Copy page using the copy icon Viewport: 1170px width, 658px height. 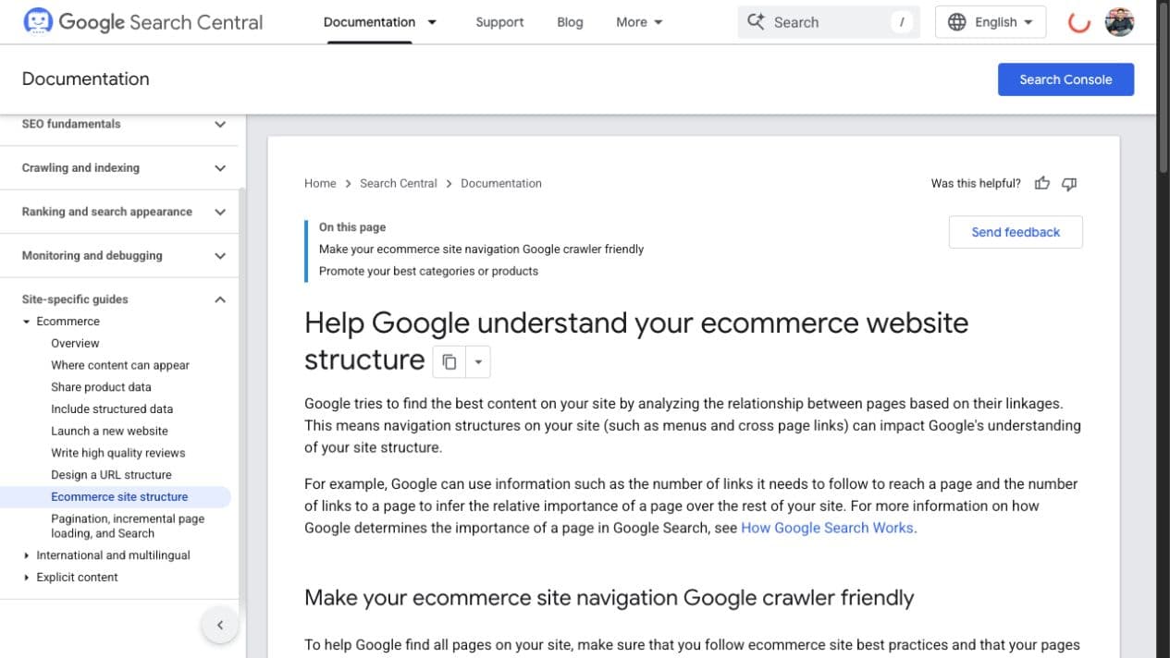click(x=450, y=362)
